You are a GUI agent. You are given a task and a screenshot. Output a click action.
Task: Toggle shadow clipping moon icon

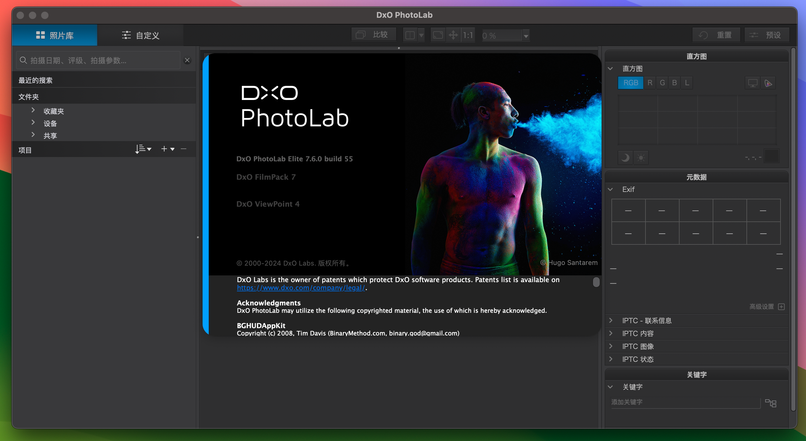[625, 158]
